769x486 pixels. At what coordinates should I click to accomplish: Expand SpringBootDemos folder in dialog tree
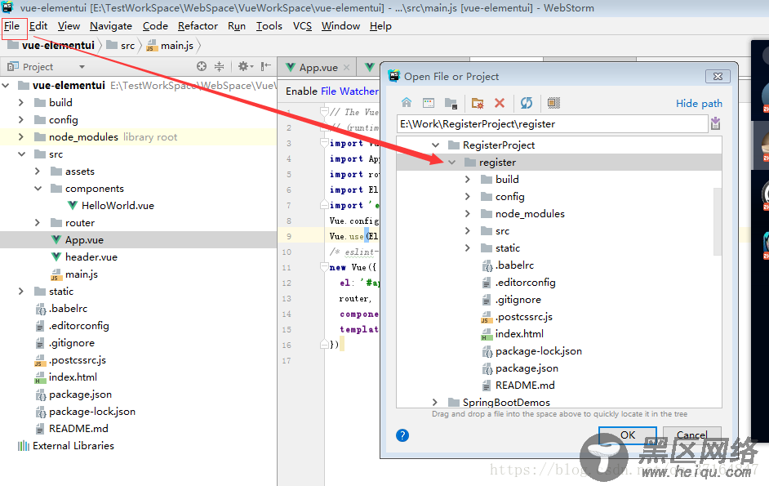(x=434, y=403)
